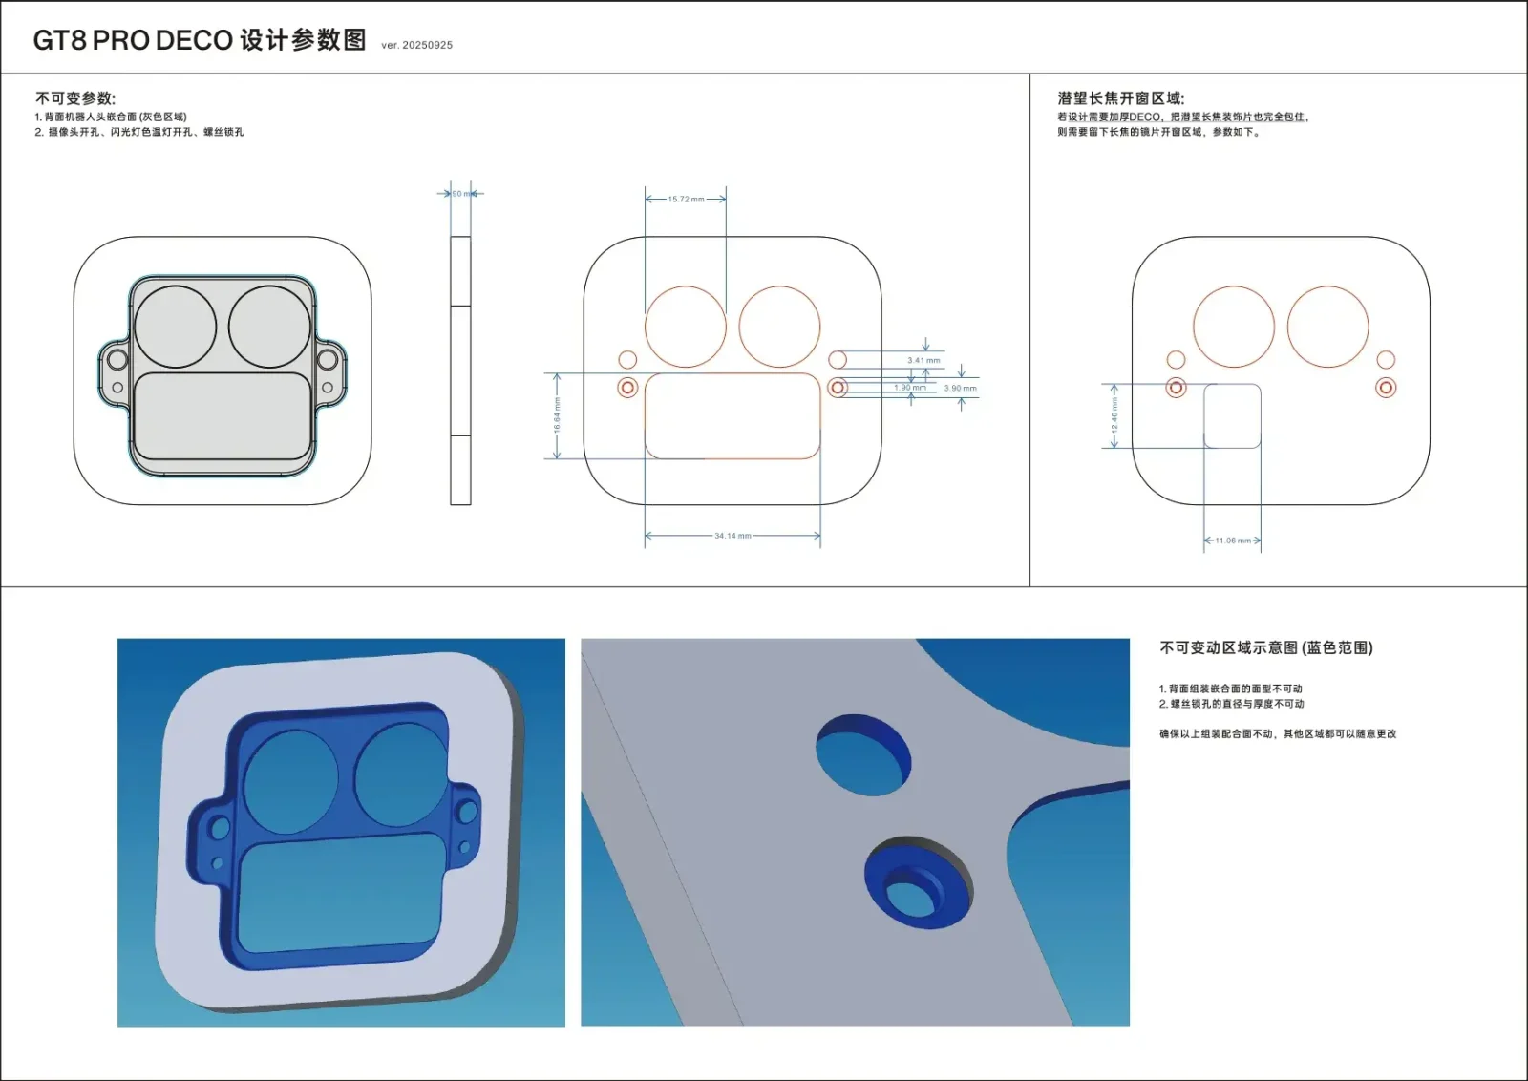Click the note 摄像头开孔、闪光灯色温灯开孔、螺丝锁孔

coord(145,133)
